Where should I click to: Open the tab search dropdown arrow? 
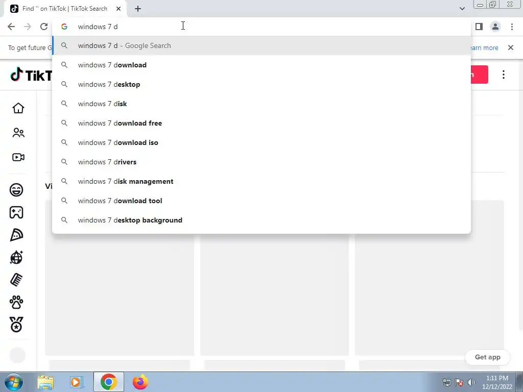click(462, 9)
